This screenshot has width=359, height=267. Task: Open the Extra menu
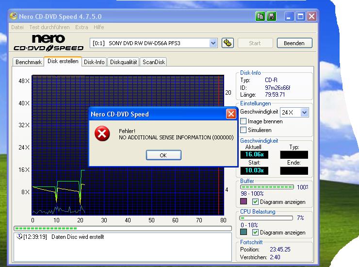coord(82,27)
